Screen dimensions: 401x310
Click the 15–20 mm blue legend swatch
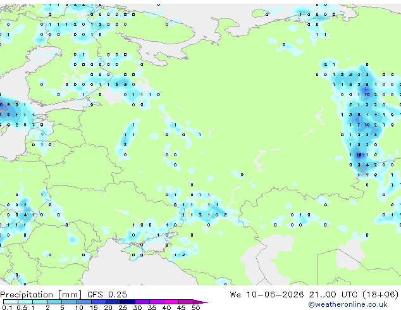coord(99,302)
